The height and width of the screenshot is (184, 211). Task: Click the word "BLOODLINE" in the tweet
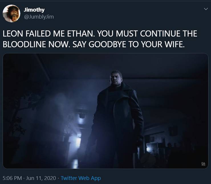click(x=25, y=44)
